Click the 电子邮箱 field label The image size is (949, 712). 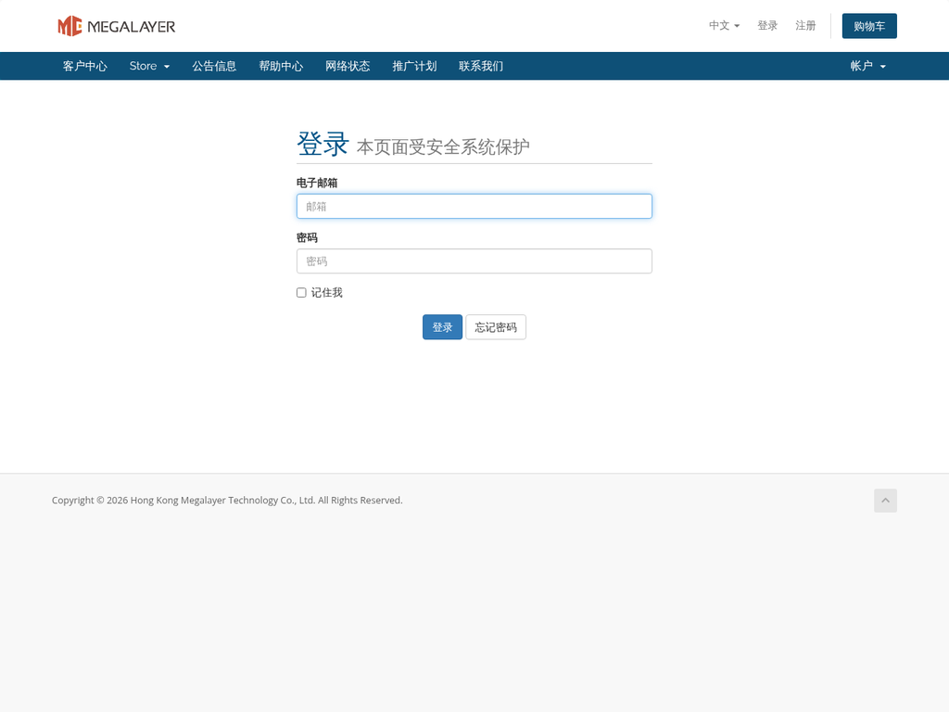[x=317, y=183]
